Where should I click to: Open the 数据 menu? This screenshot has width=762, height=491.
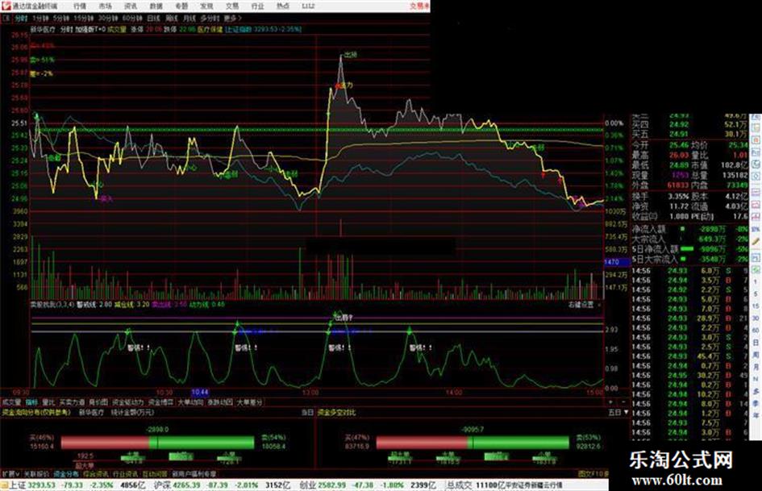pos(156,6)
